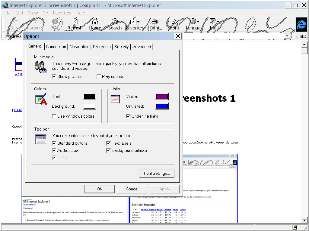Change the Visited links color swatch
Screen dimensions: 309x231
[x=162, y=97]
